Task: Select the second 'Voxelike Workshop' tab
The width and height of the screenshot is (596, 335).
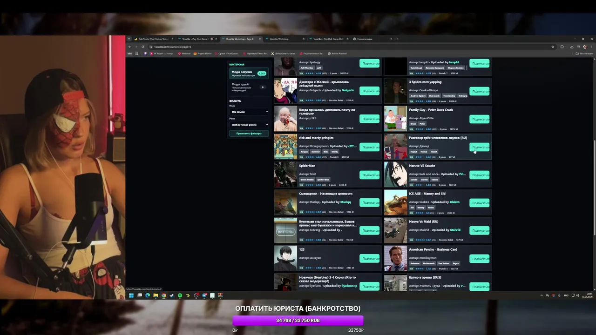Action: click(x=285, y=39)
